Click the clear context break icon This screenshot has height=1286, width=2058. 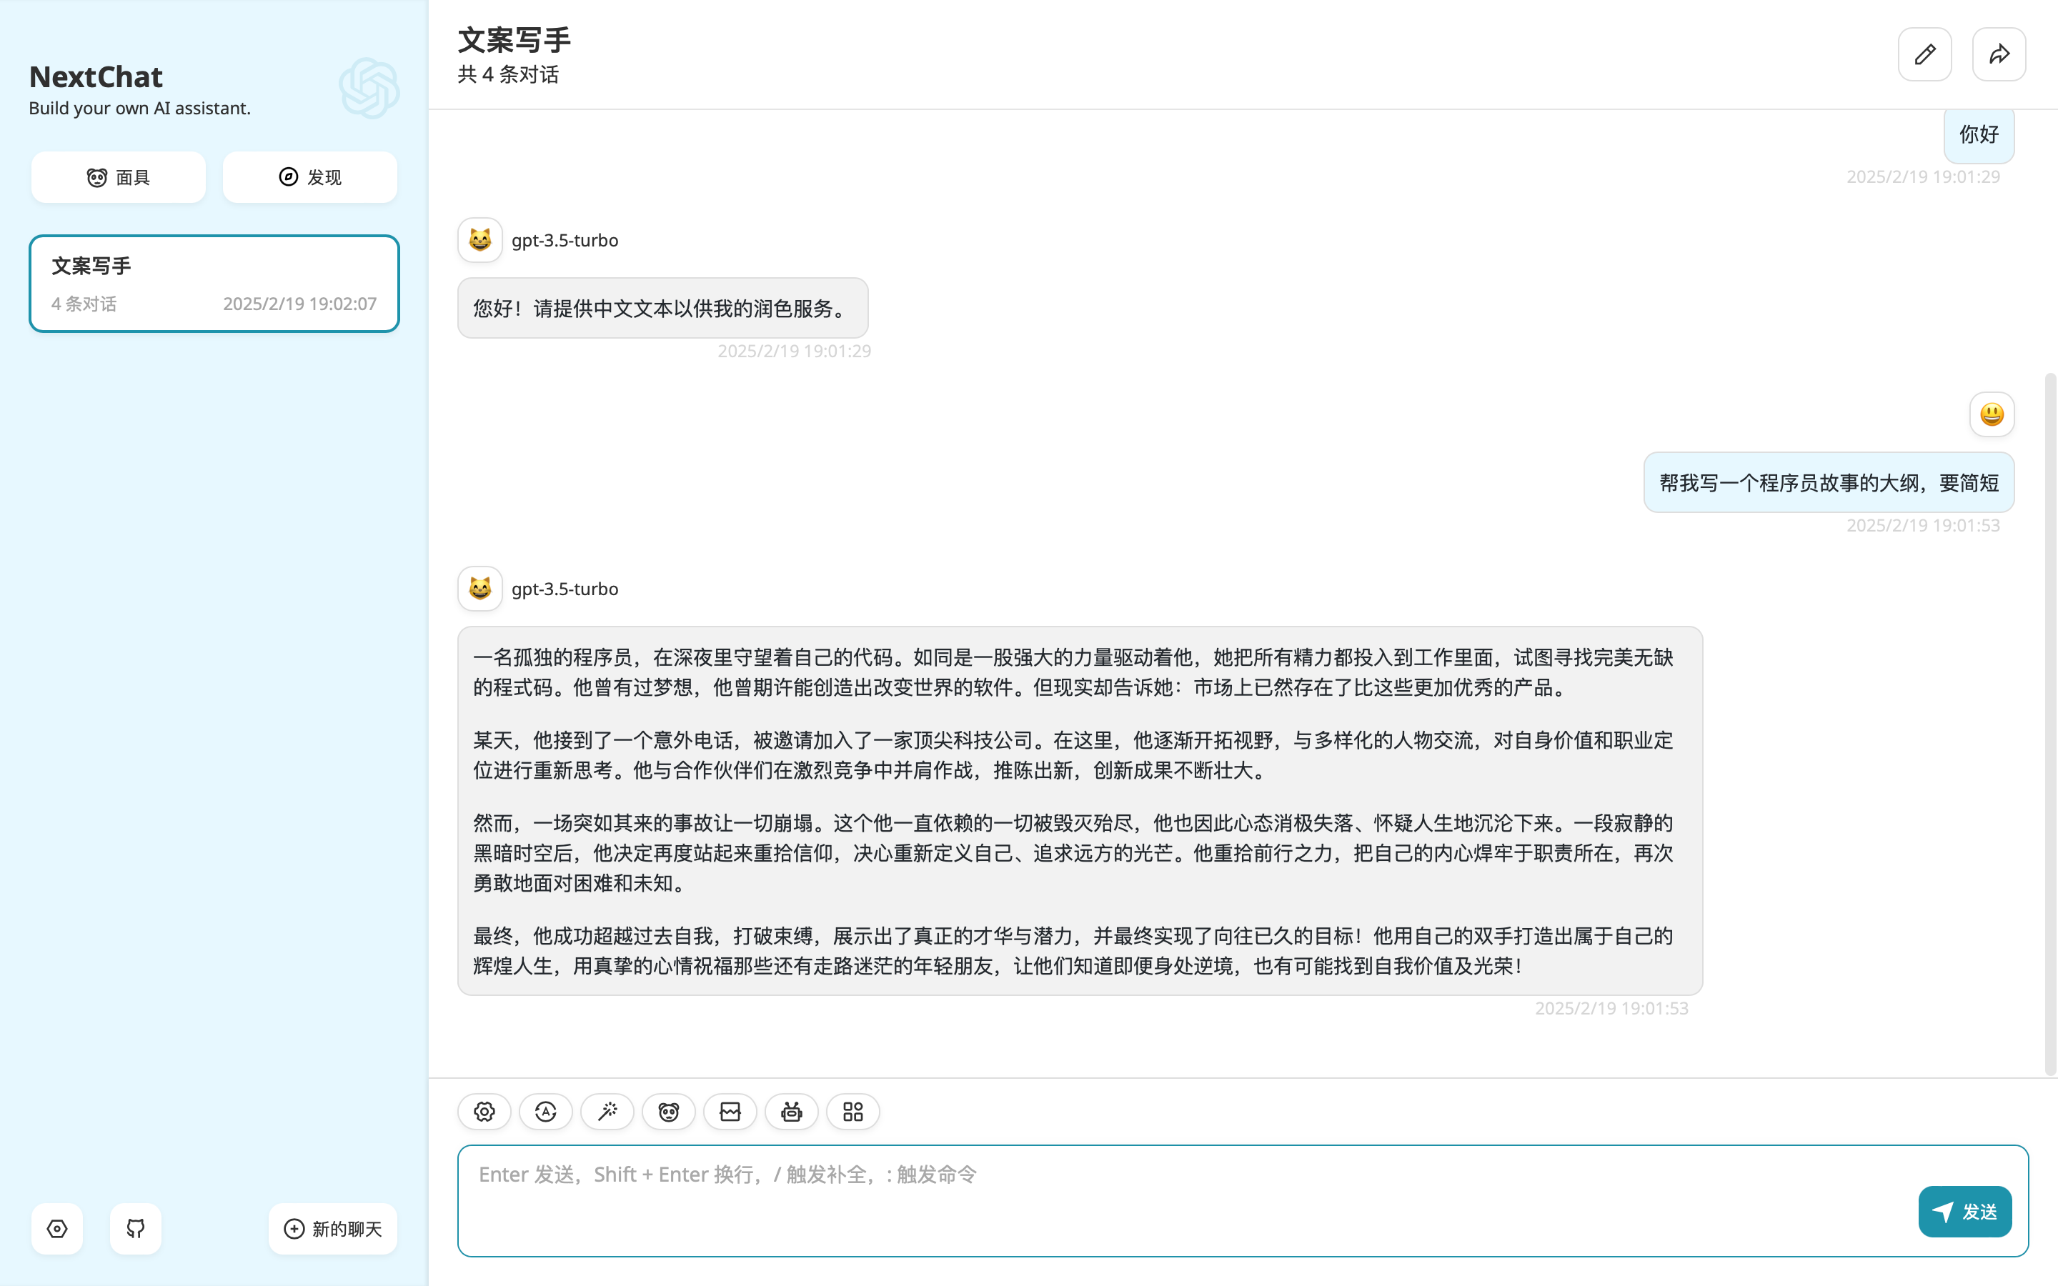click(730, 1112)
